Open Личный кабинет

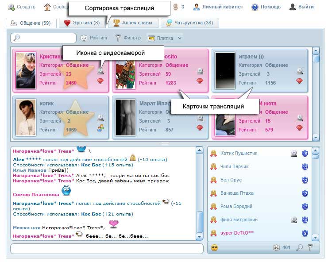pos(218,7)
